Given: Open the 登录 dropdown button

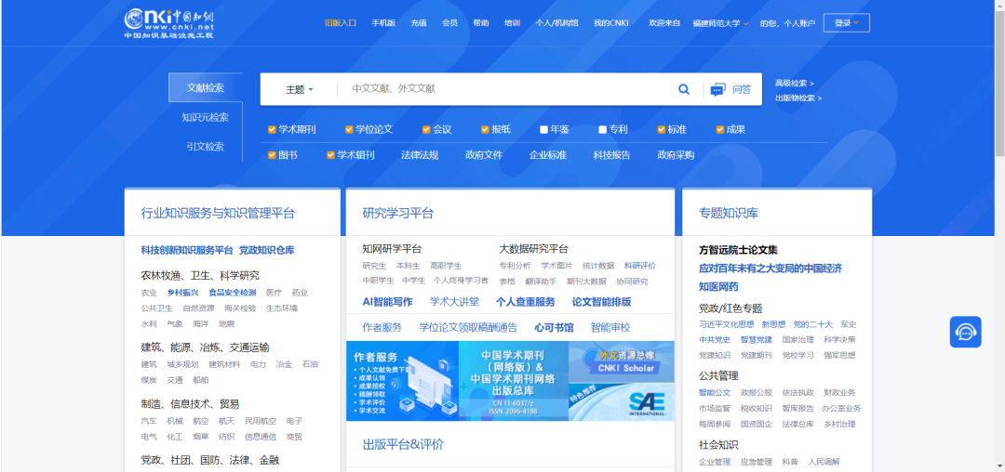Looking at the screenshot, I should point(846,23).
